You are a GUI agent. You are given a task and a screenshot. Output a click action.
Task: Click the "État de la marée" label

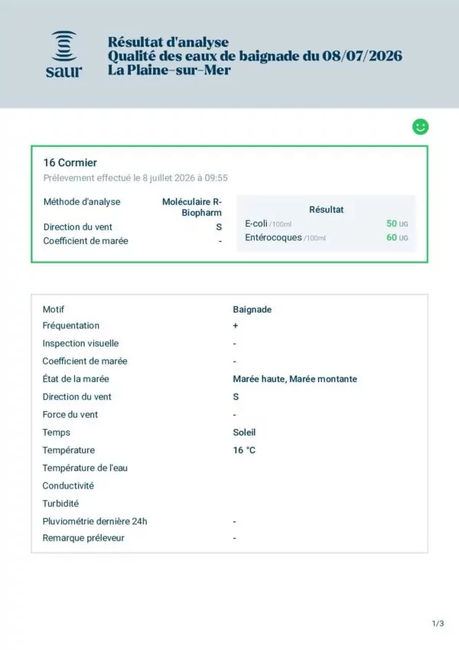(76, 379)
